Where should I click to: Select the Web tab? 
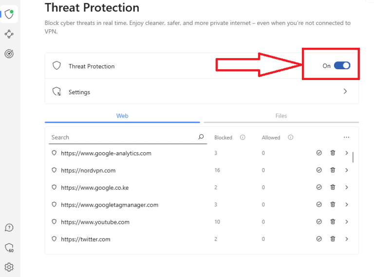click(122, 116)
